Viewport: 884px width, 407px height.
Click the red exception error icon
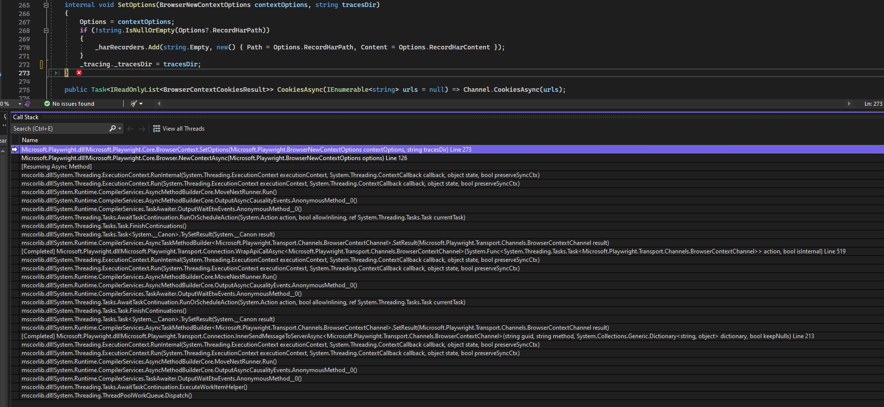point(79,73)
